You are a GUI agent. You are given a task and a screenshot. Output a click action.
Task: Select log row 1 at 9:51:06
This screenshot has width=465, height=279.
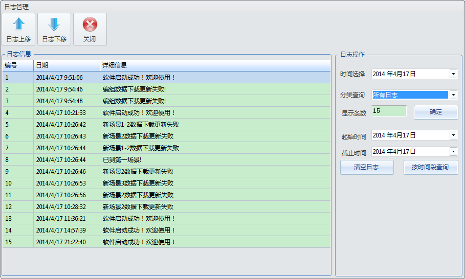(59, 78)
